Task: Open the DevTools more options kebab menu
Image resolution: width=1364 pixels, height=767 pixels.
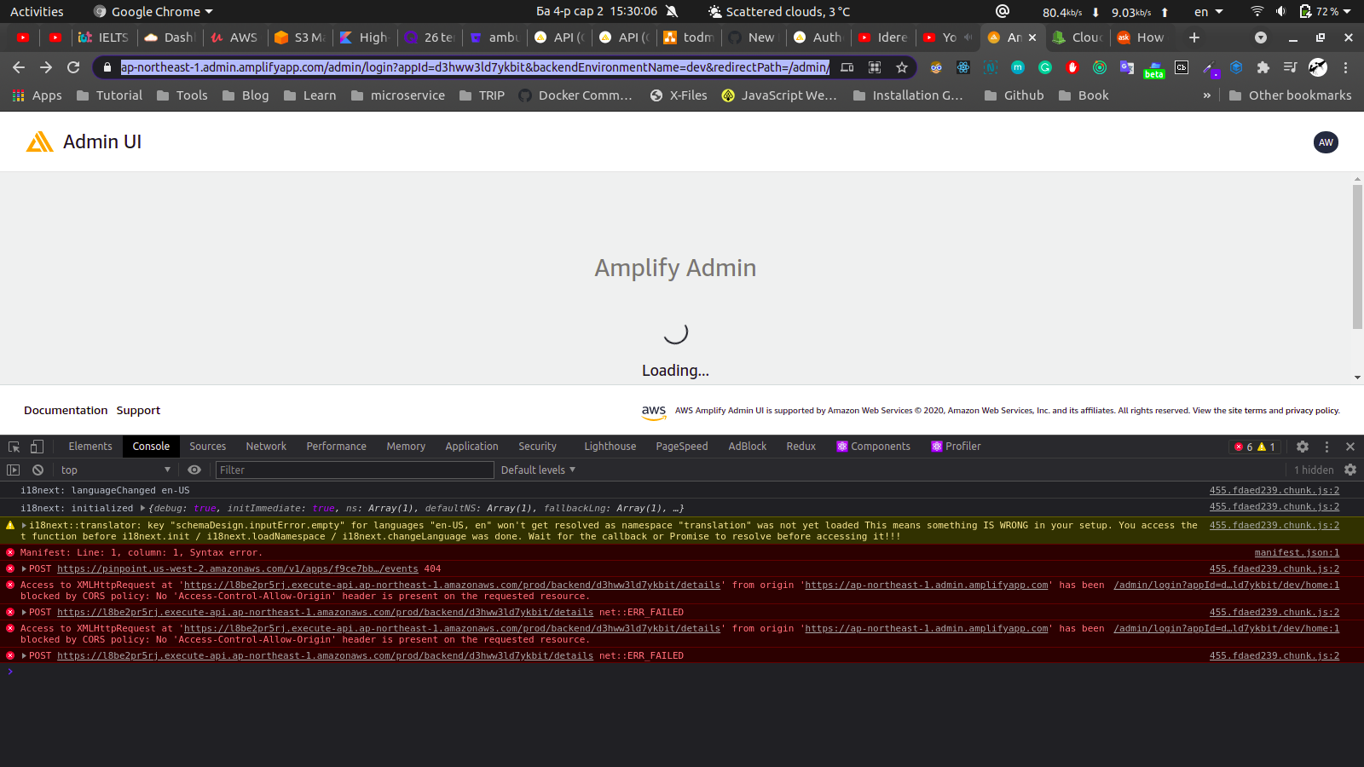Action: tap(1326, 447)
